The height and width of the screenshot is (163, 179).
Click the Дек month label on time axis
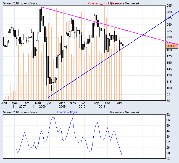click(x=50, y=103)
